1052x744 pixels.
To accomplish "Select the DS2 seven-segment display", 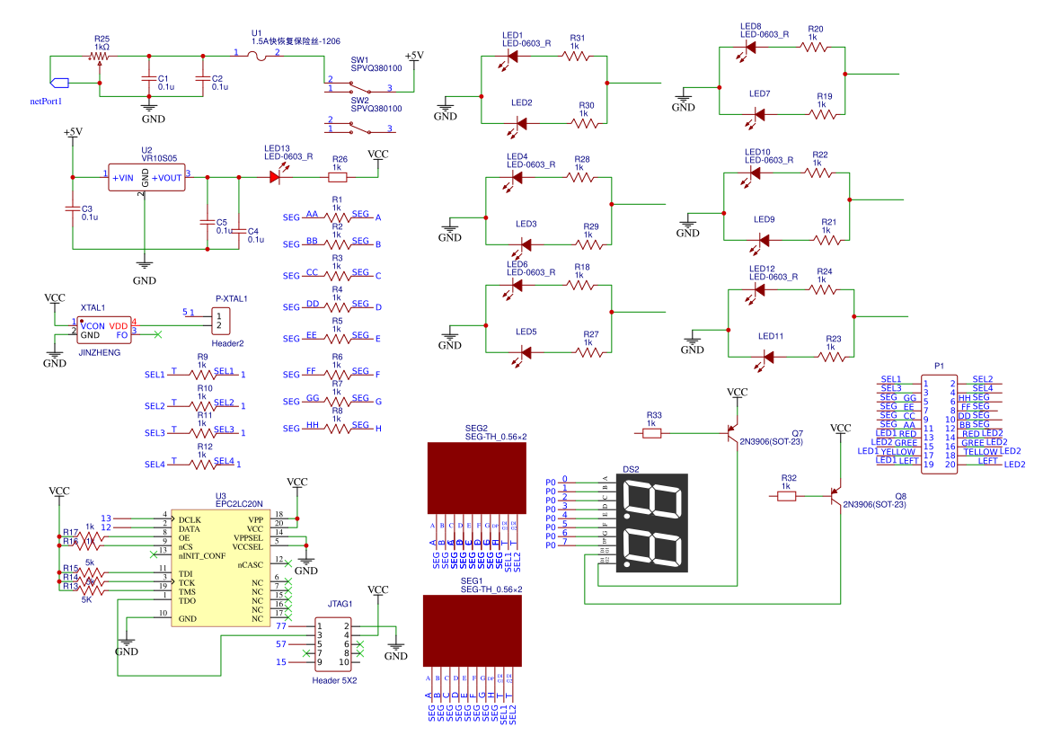I will pyautogui.click(x=651, y=523).
